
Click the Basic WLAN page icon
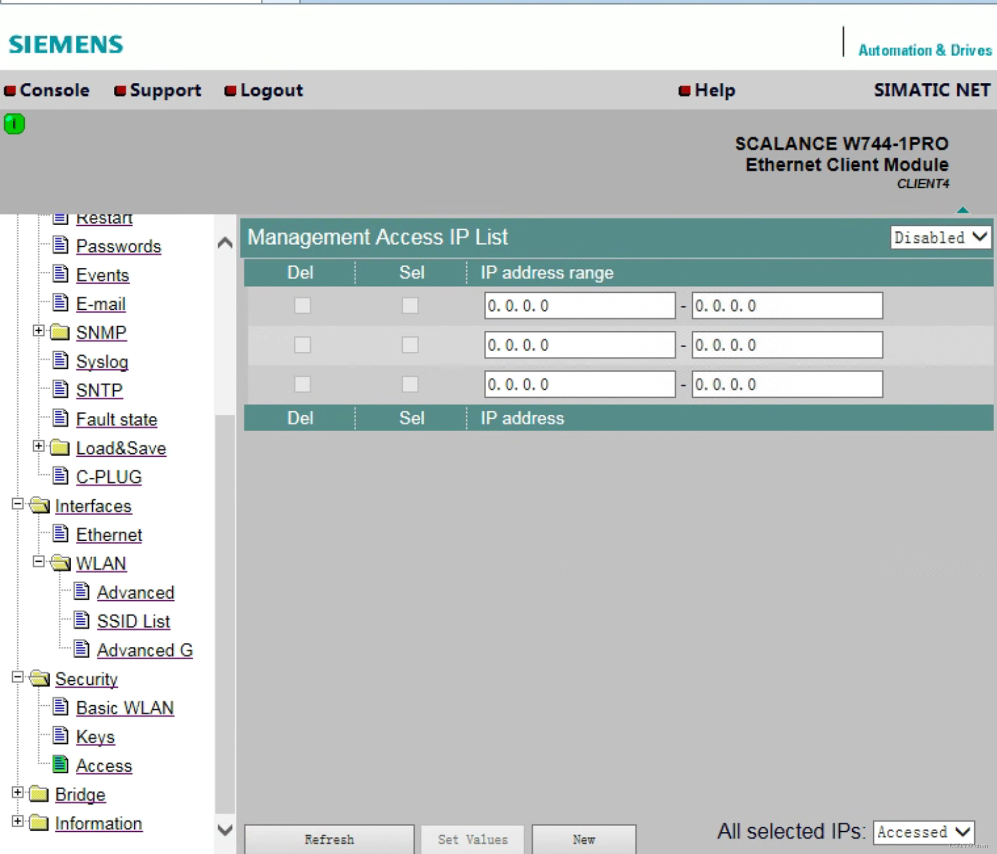(x=60, y=707)
